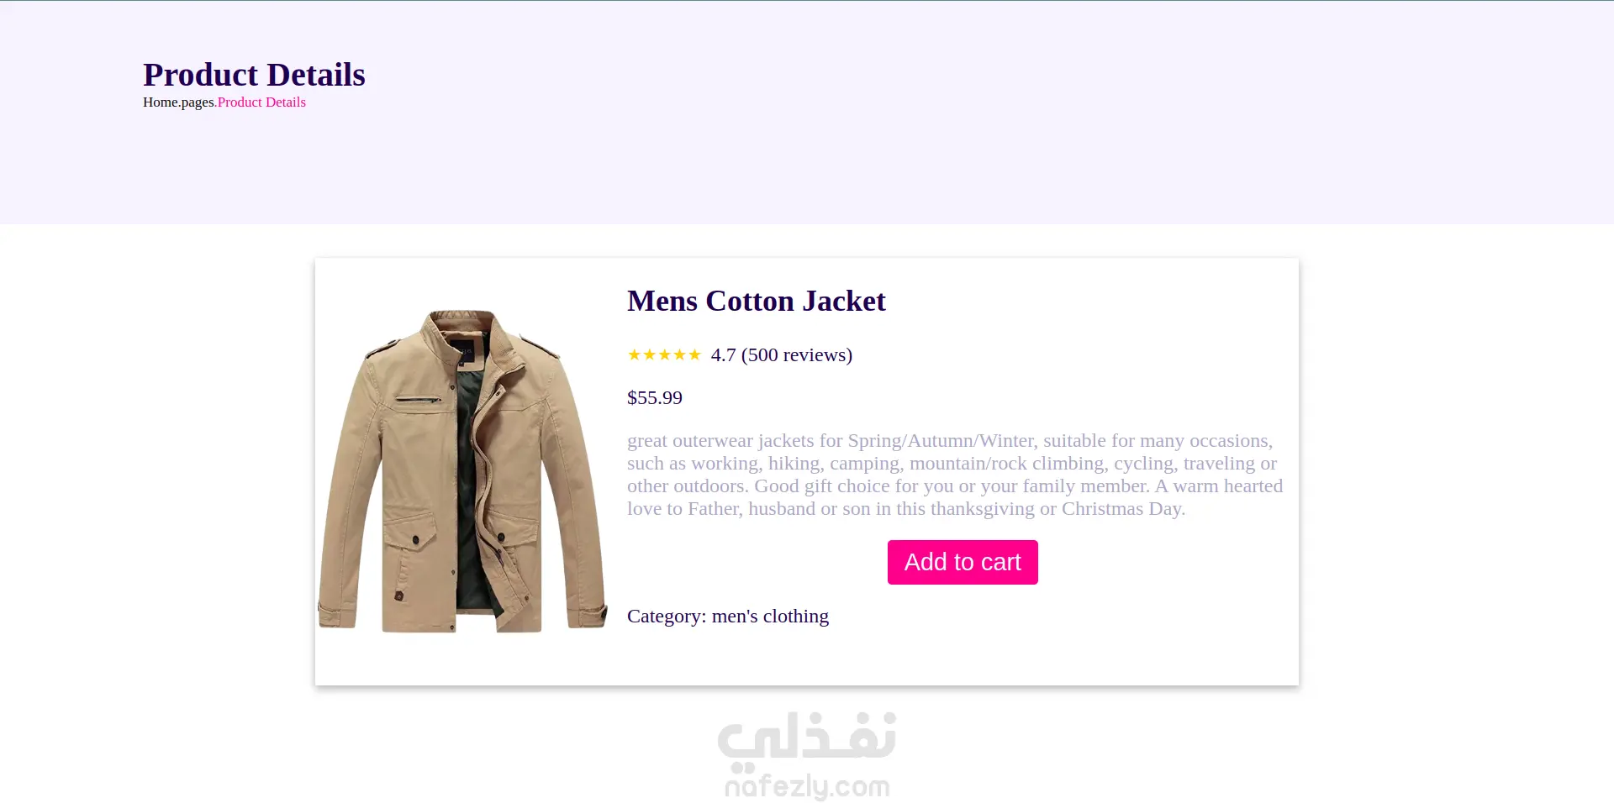Click the fifth rating star
The image size is (1614, 803).
(x=694, y=355)
